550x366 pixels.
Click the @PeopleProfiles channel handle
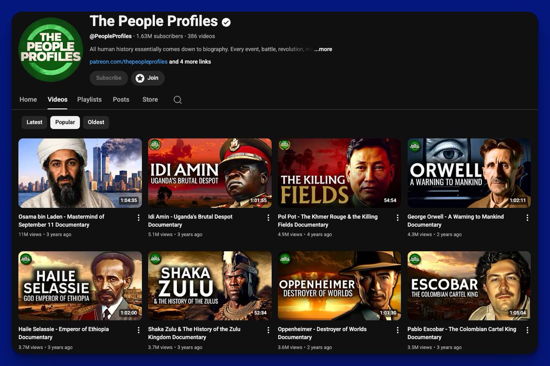[110, 36]
